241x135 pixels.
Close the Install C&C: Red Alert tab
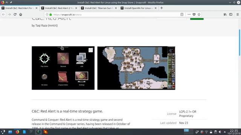(37, 8)
